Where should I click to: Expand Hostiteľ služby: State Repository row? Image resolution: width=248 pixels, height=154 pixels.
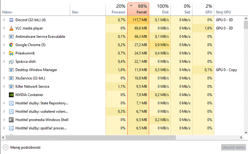tap(4, 103)
